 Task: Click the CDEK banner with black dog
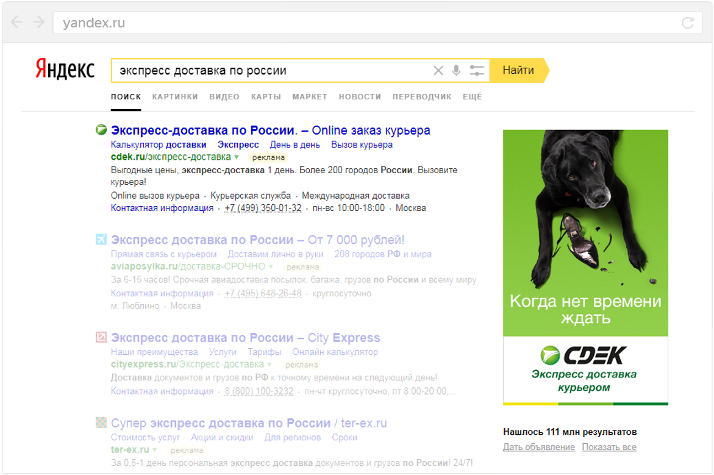pos(585,267)
